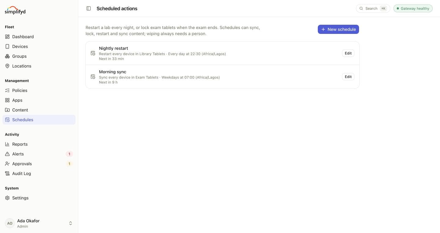440x233 pixels.
Task: Click the 'Next in 9 h' text
Action: click(108, 82)
